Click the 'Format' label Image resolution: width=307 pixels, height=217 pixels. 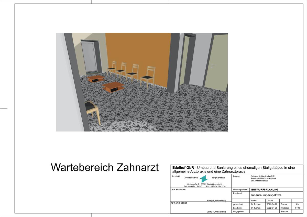pos(284,204)
